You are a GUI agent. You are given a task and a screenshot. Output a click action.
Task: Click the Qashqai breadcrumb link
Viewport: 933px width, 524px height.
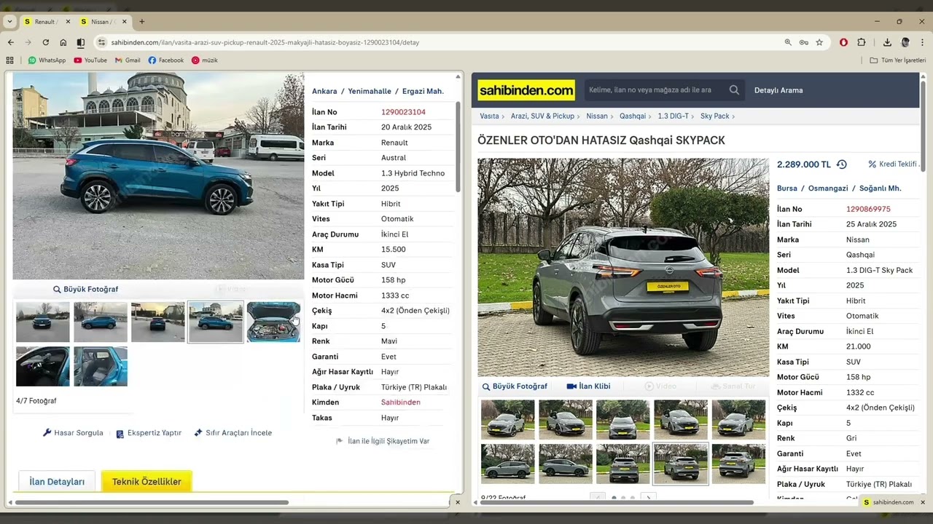point(633,116)
